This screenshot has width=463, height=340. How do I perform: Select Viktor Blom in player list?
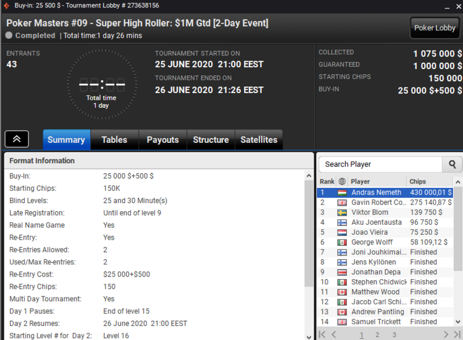[x=385, y=212]
